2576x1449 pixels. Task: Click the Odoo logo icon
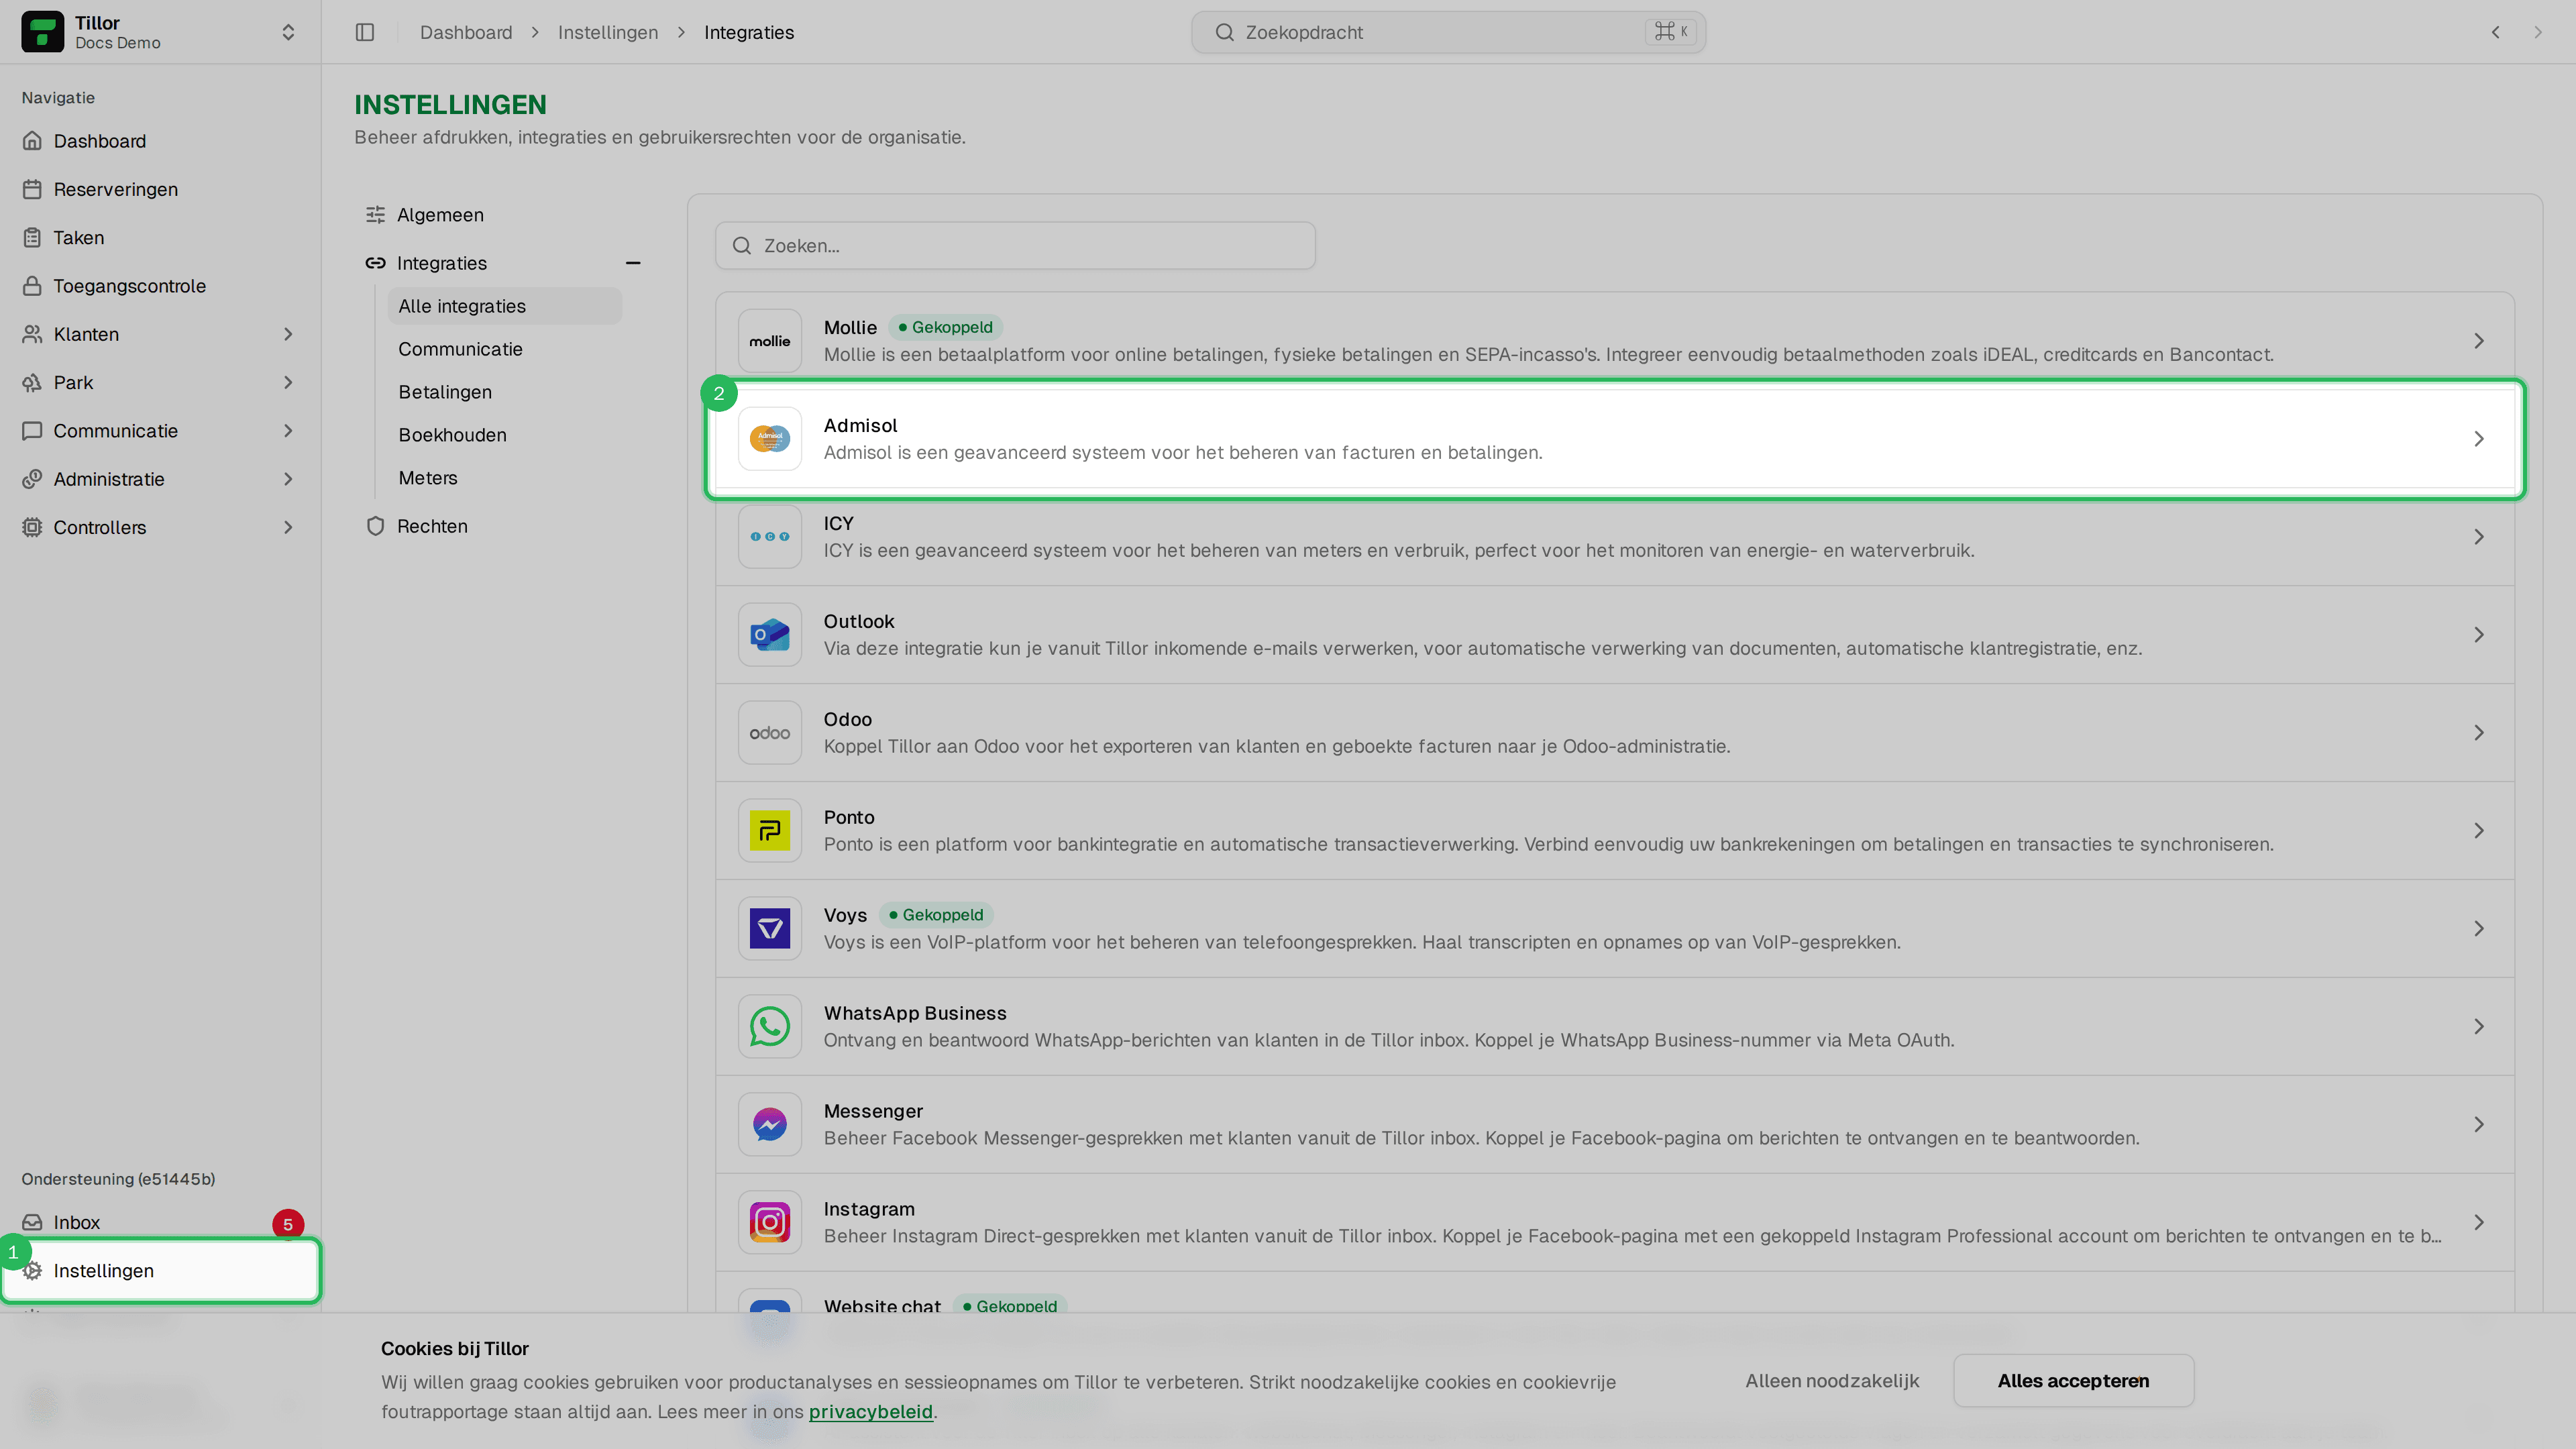(x=769, y=733)
